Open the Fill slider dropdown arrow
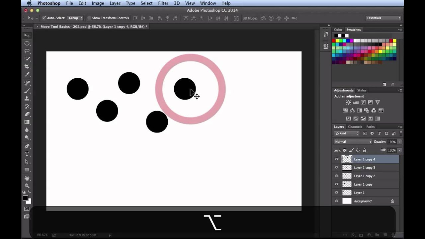Screen dimensions: 425x239 pyautogui.click(x=399, y=150)
